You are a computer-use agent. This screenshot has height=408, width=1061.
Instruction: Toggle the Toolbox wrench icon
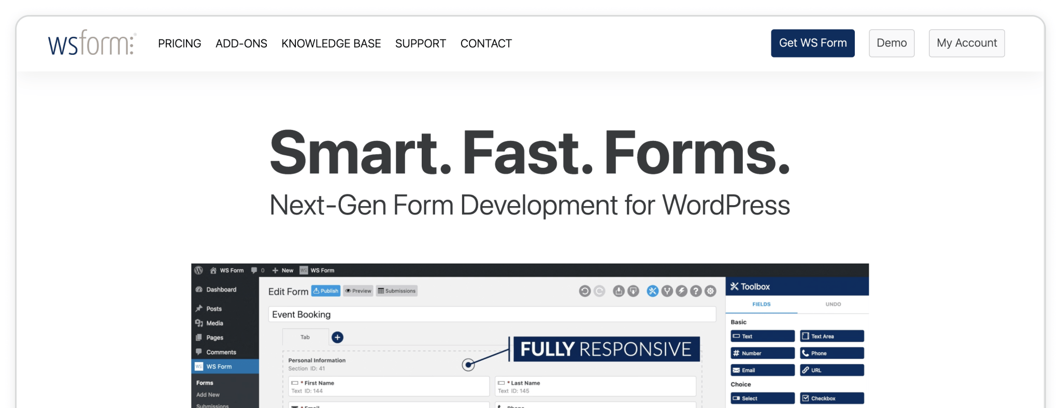coord(652,291)
